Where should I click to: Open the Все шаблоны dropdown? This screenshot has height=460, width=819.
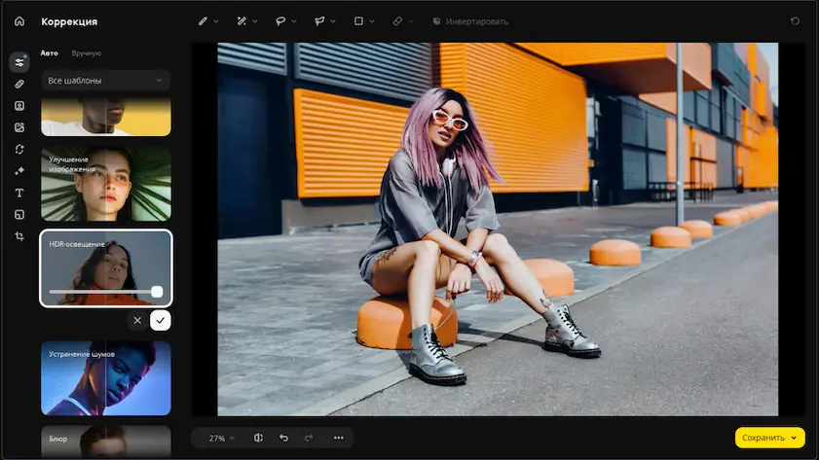(105, 81)
